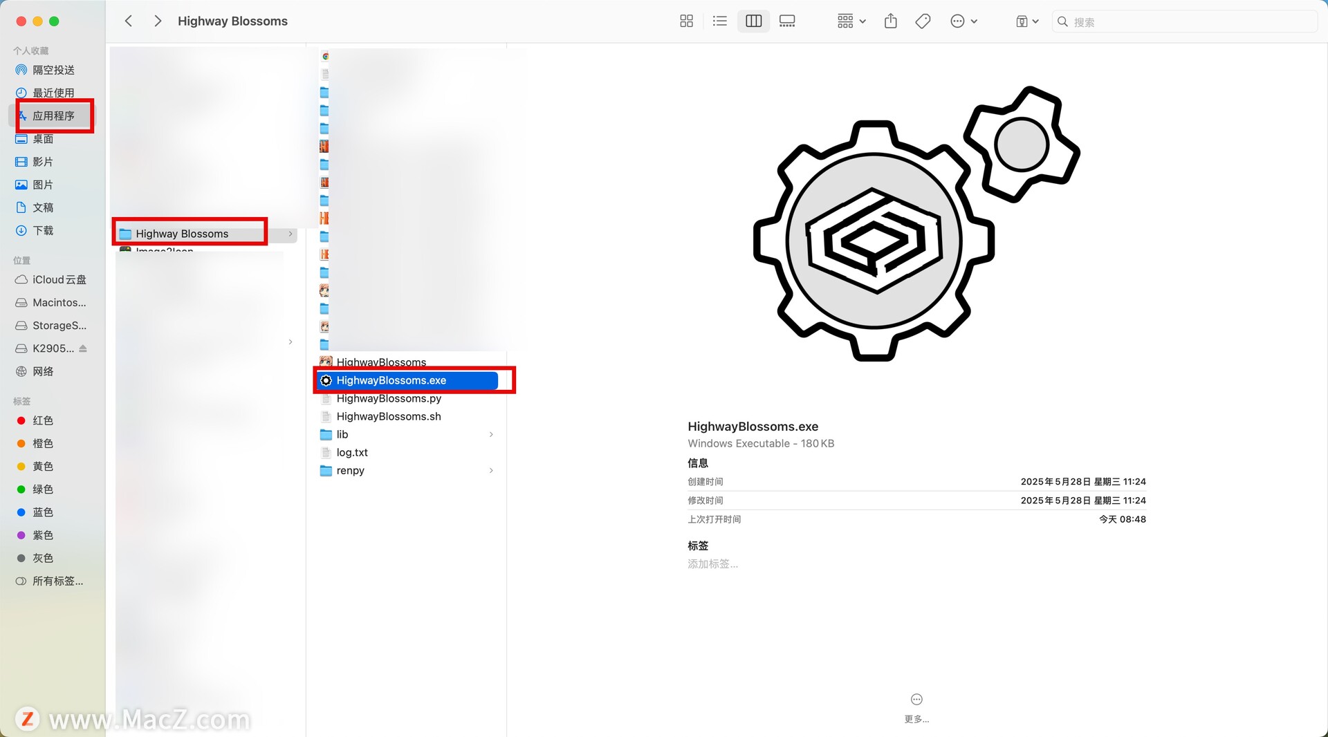Navigate back with the left chevron
1328x737 pixels.
coord(129,21)
